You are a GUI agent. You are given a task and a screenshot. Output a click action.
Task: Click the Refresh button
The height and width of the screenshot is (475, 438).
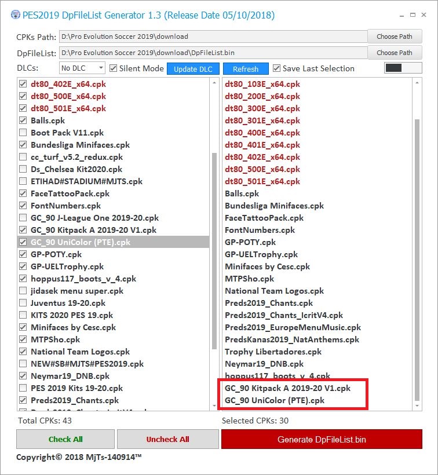tap(246, 69)
